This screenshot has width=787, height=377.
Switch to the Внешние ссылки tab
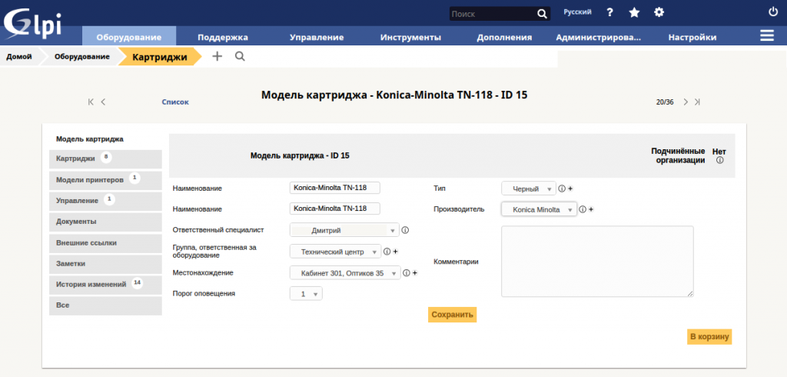pyautogui.click(x=105, y=243)
